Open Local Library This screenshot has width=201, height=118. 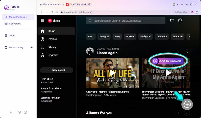(x=16, y=47)
